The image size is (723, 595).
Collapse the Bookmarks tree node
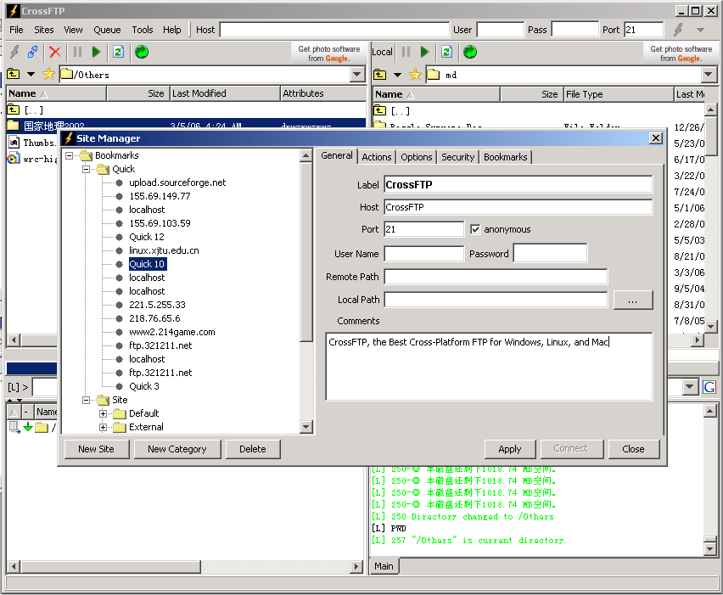tap(70, 155)
